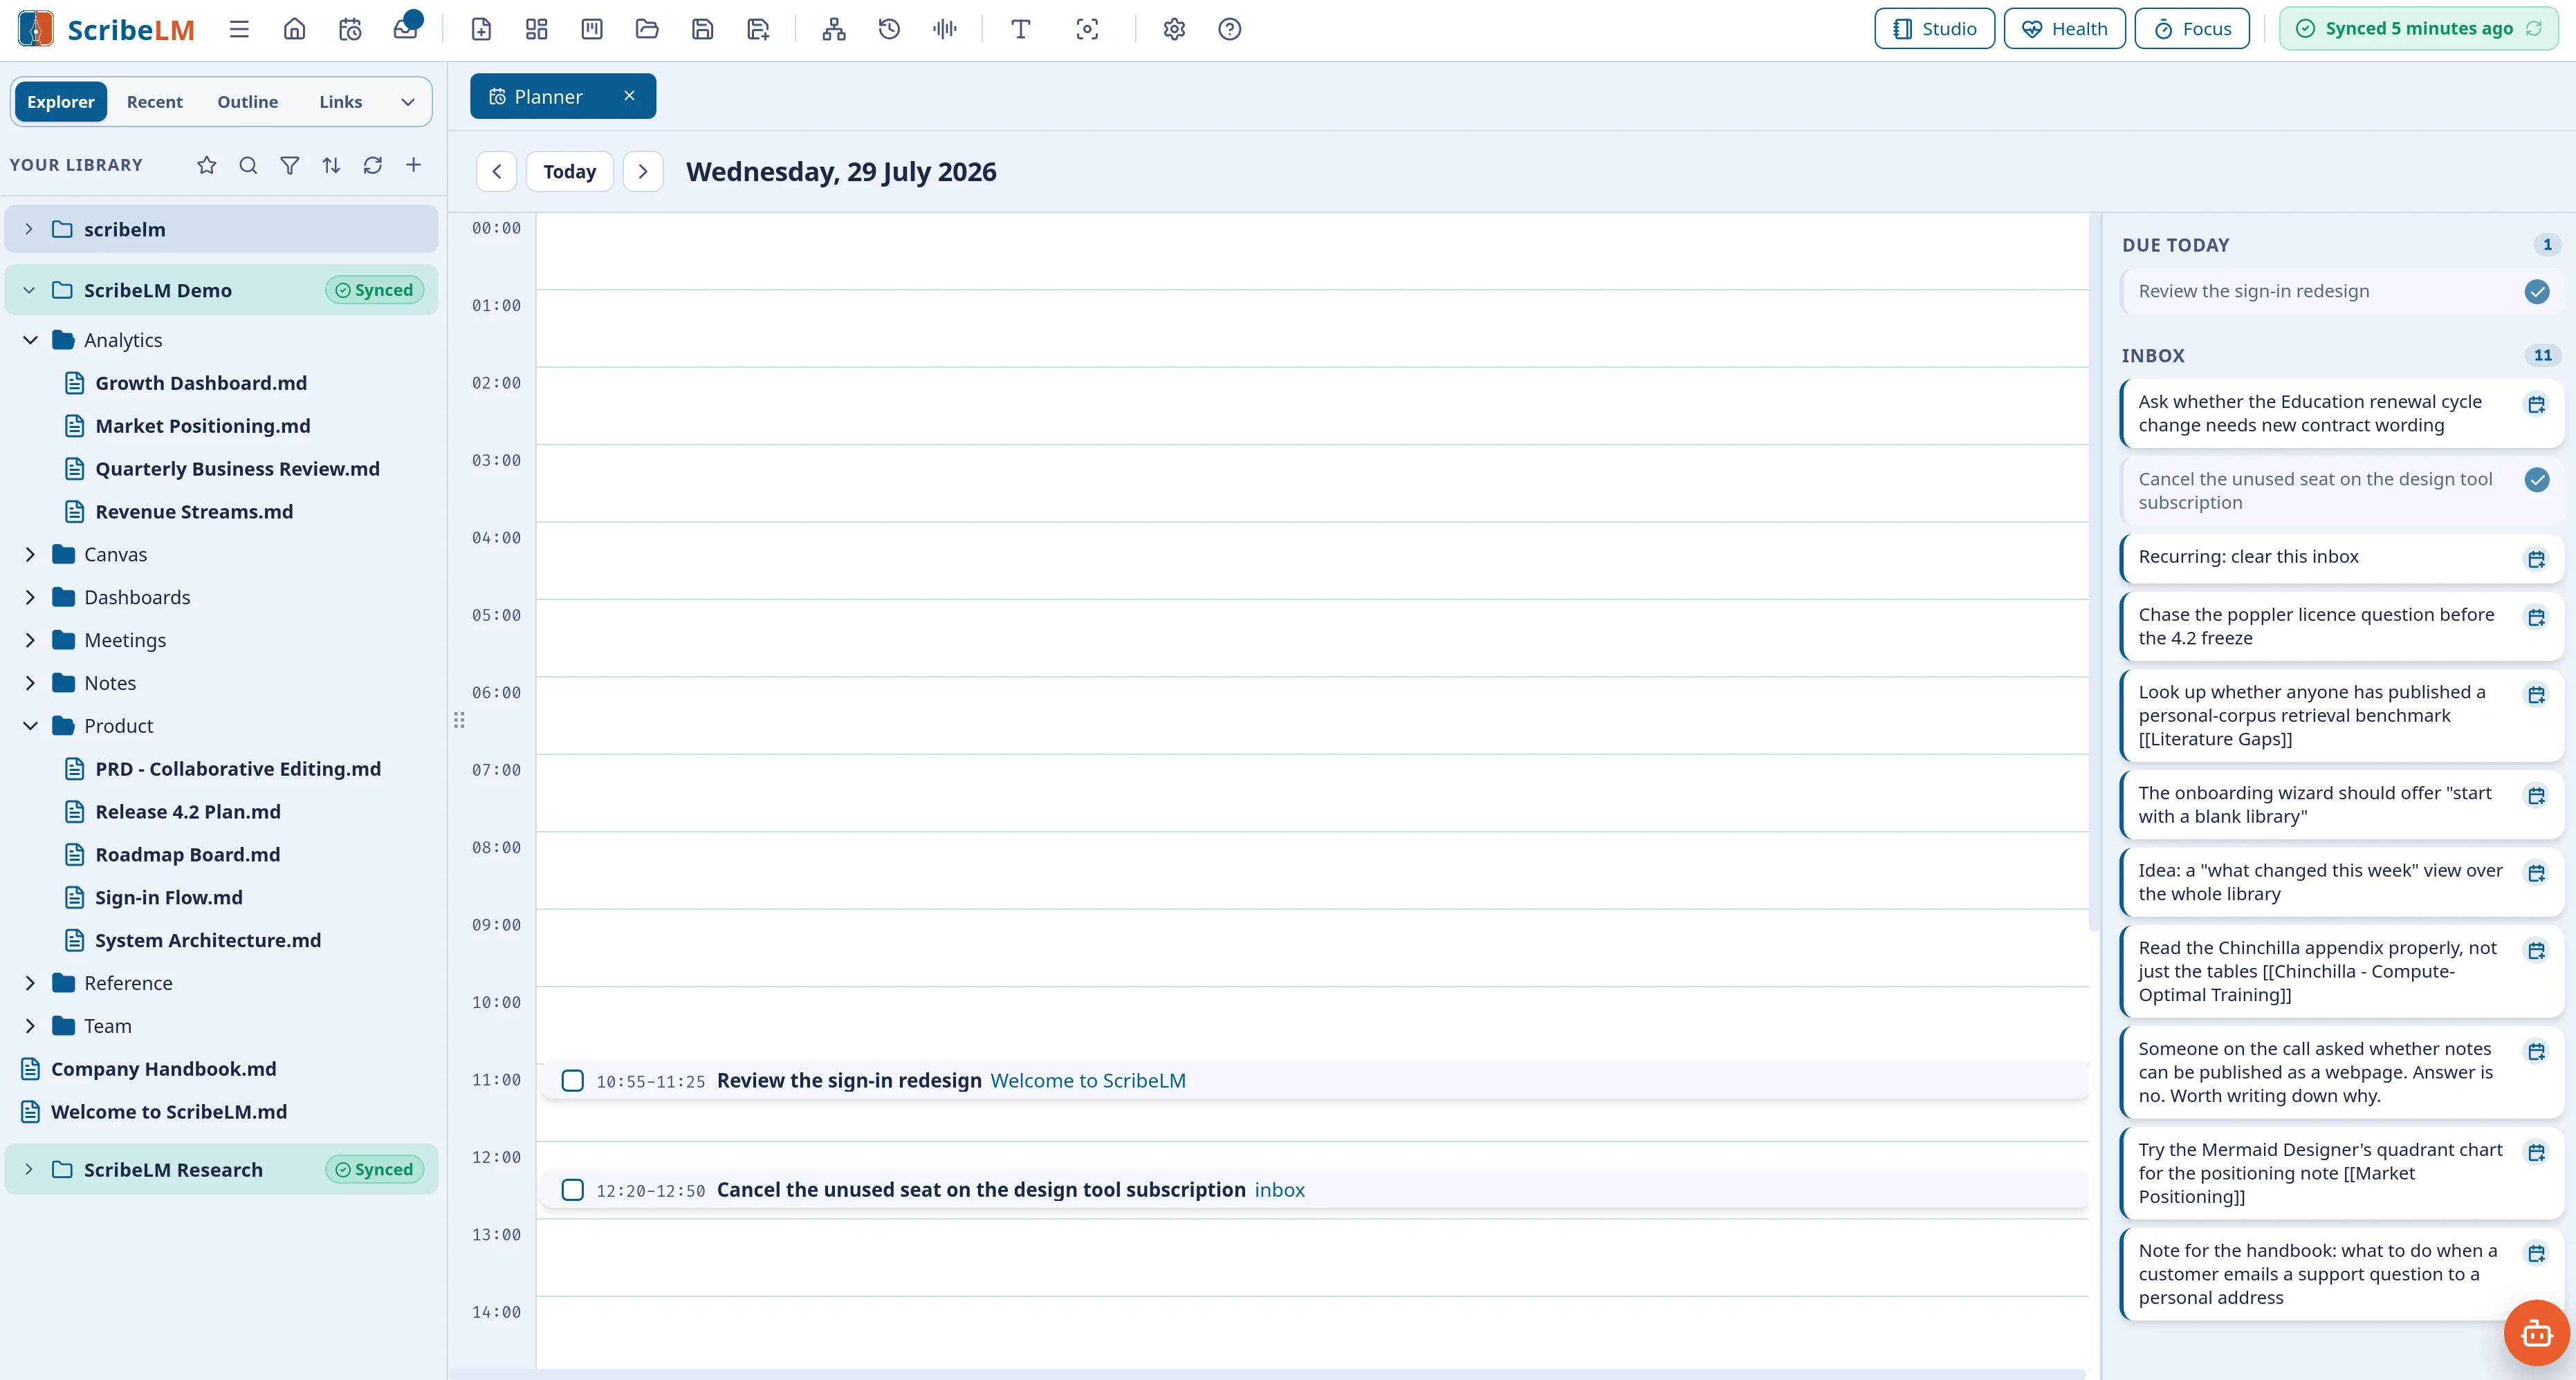2576x1380 pixels.
Task: Click the library refresh icon
Action: pyautogui.click(x=373, y=165)
